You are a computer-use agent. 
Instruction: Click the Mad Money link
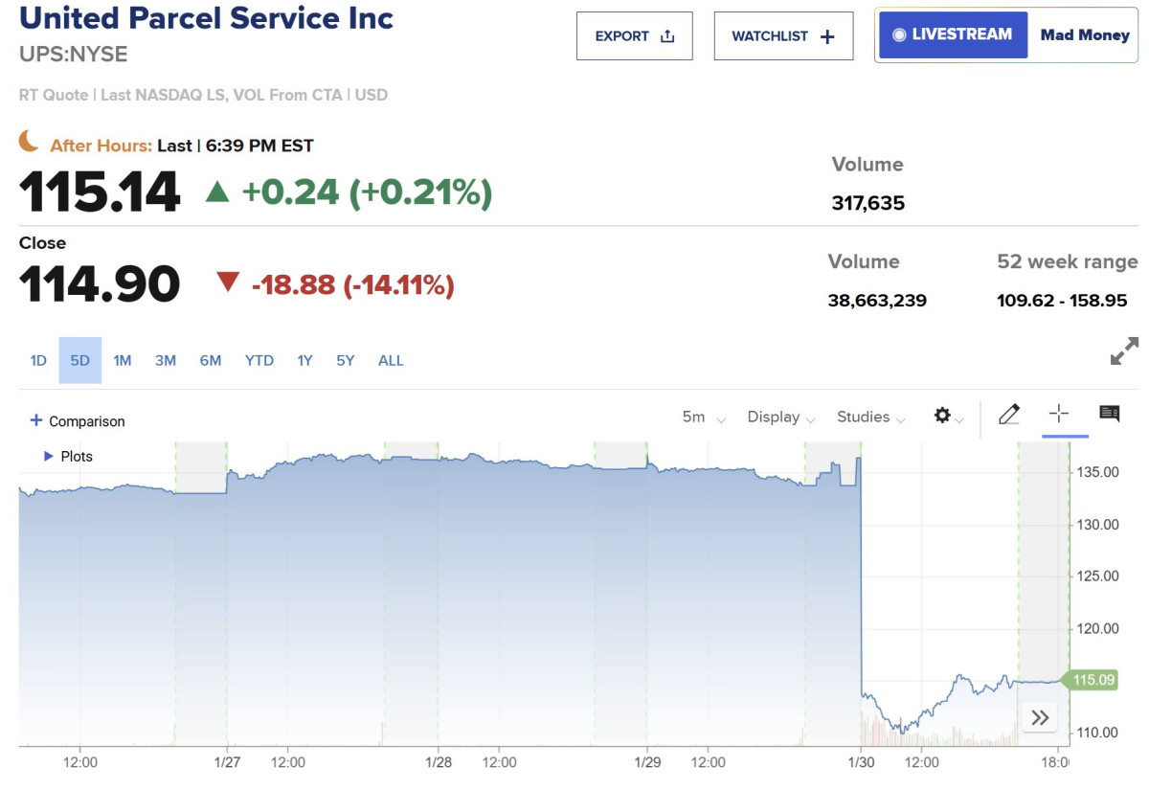tap(1085, 35)
